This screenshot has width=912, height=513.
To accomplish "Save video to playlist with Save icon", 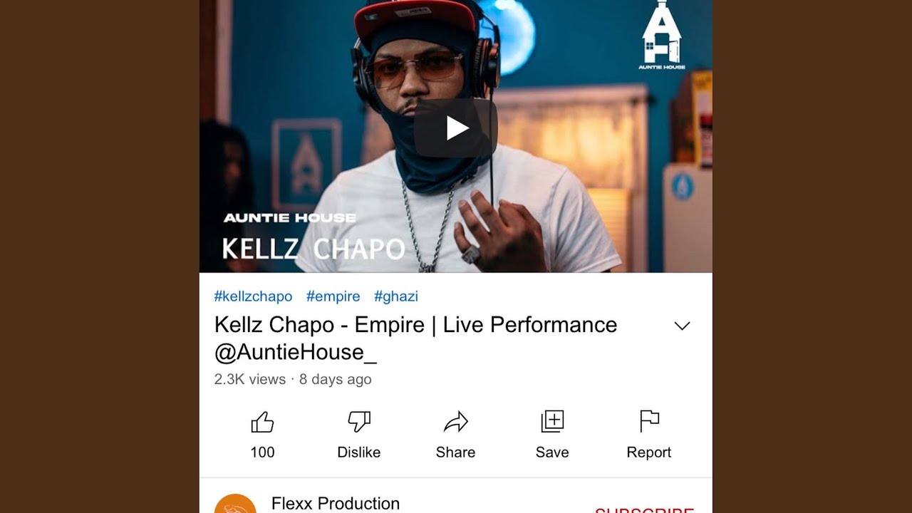I will click(552, 422).
